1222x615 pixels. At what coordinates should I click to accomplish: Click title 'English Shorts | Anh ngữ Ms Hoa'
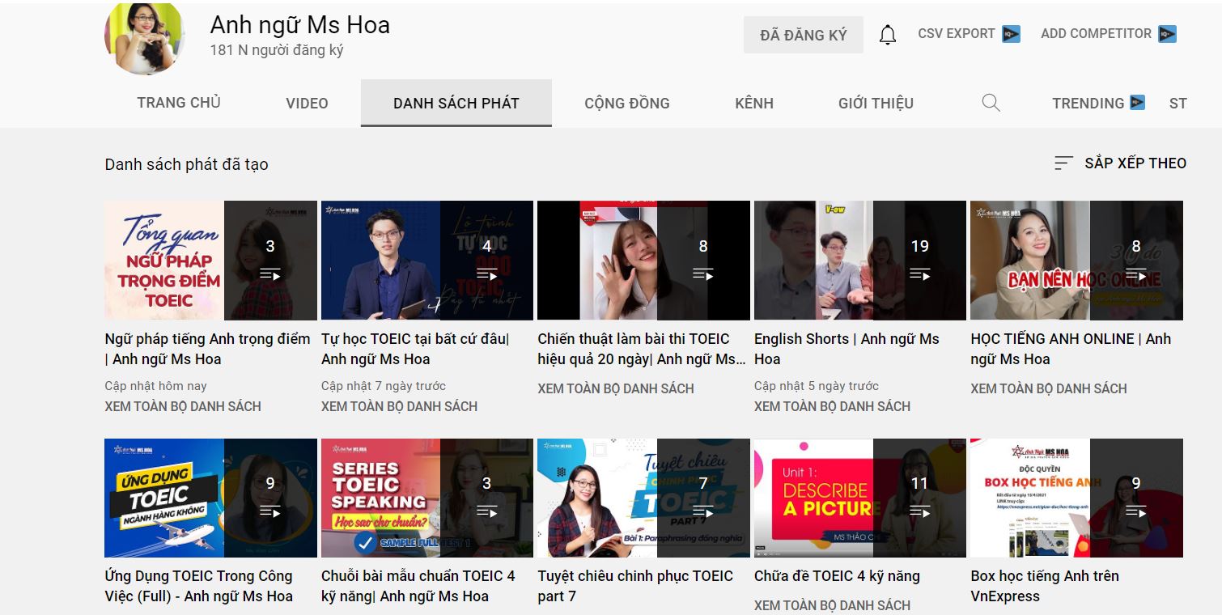tap(846, 349)
